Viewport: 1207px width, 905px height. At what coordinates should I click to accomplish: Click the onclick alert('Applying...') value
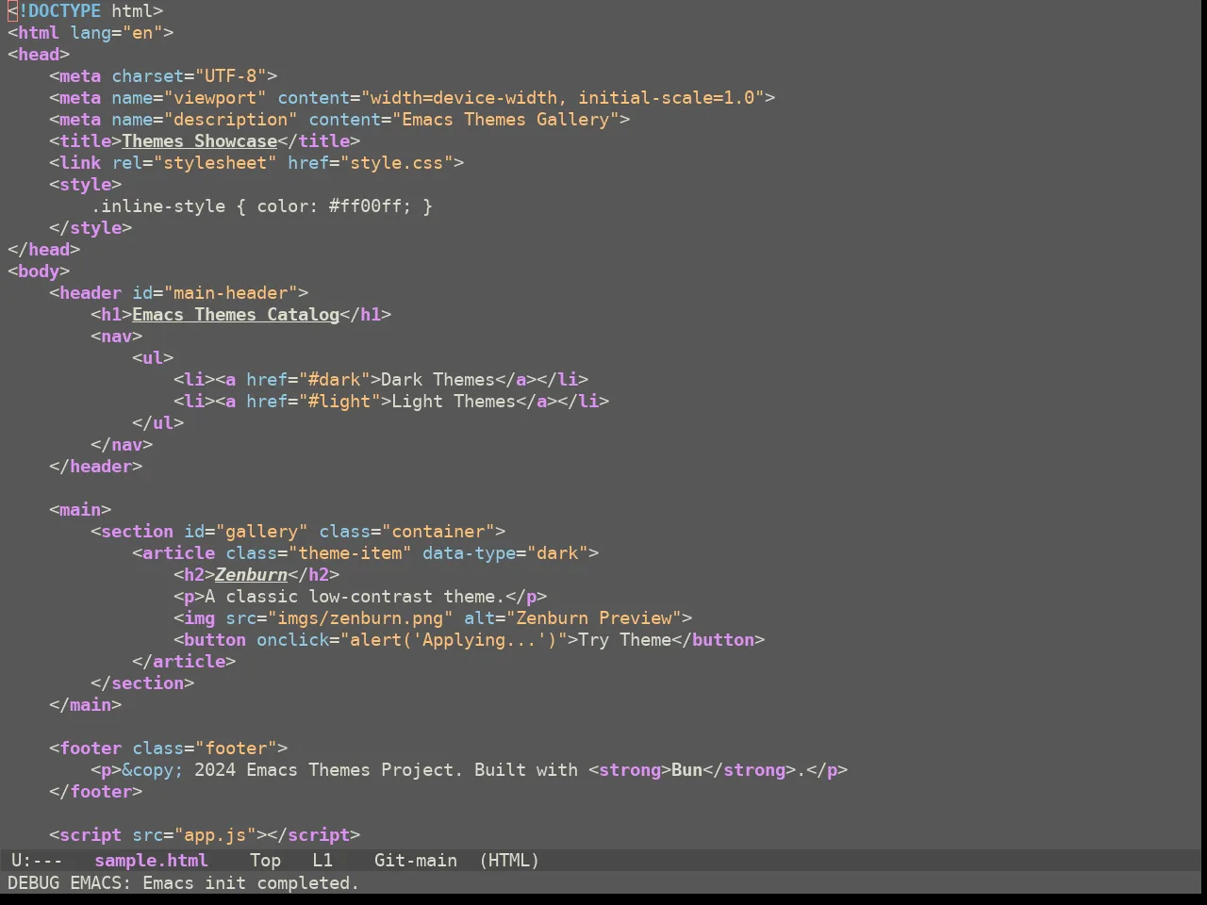click(455, 640)
